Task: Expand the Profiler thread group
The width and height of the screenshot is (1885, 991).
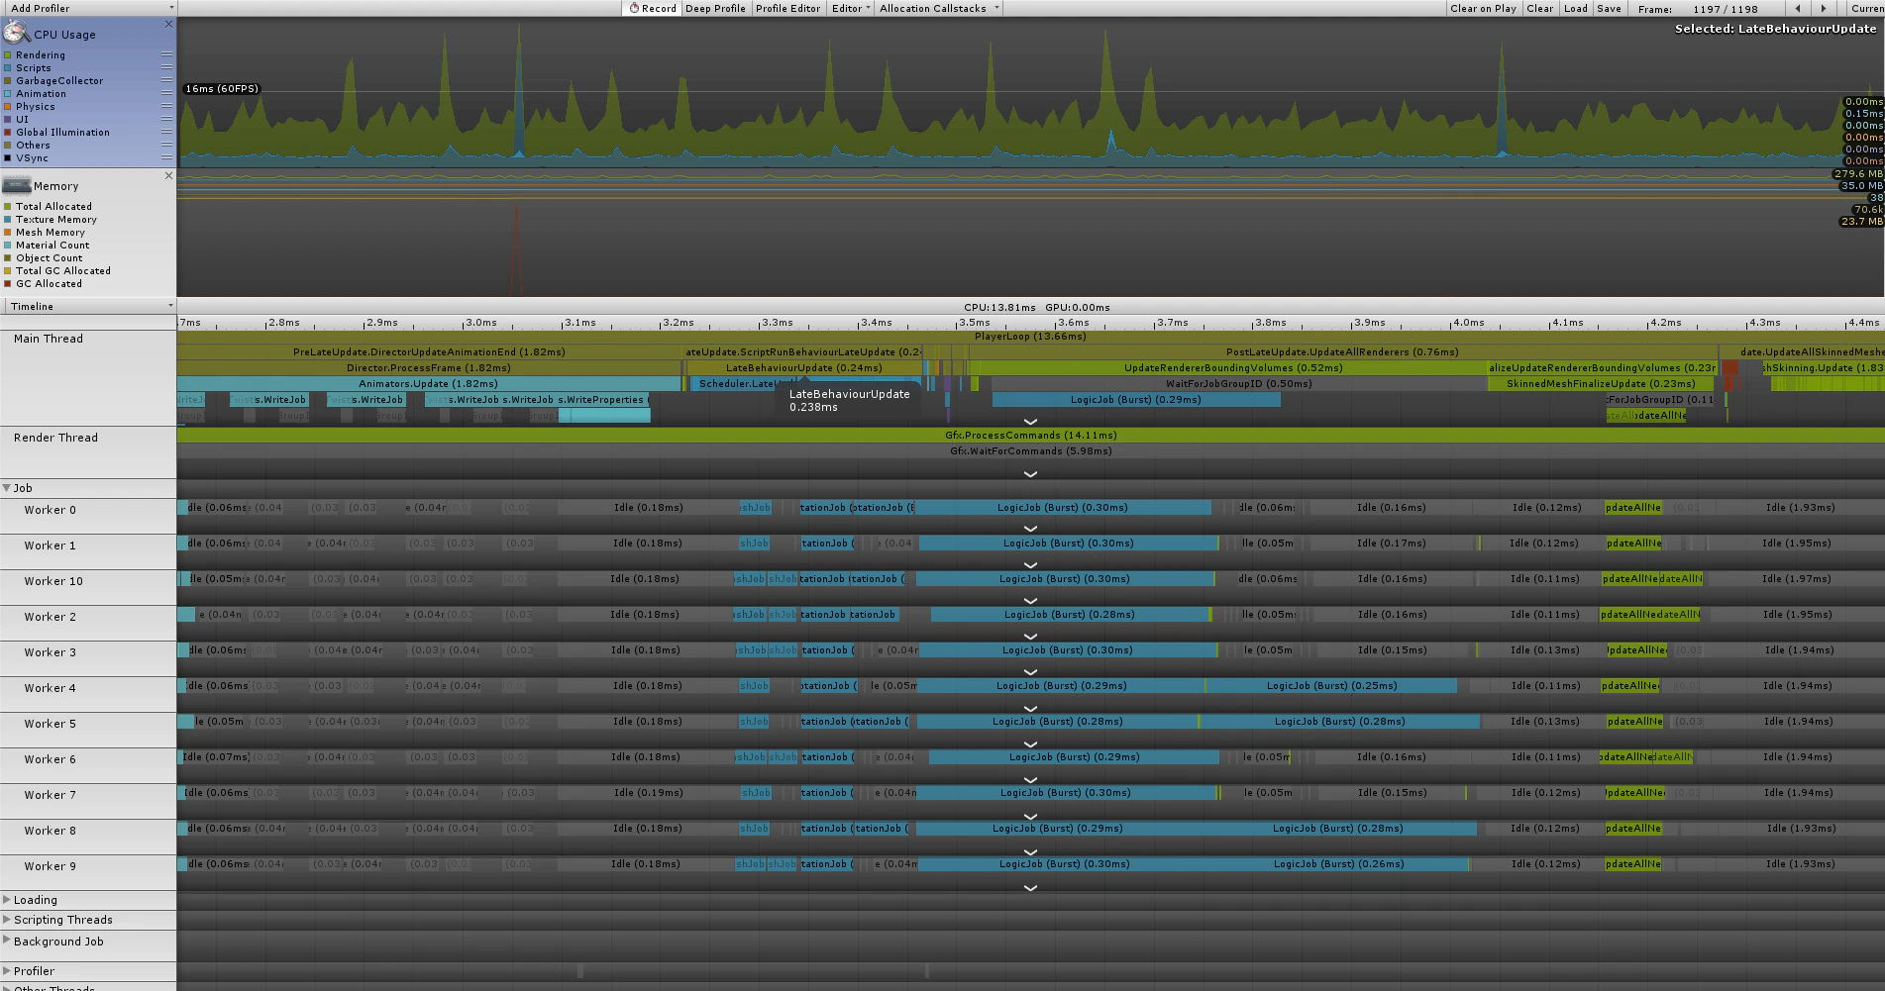Action: 7,971
